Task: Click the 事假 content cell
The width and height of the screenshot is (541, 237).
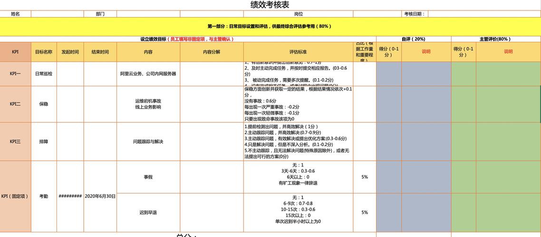Action: click(x=148, y=177)
